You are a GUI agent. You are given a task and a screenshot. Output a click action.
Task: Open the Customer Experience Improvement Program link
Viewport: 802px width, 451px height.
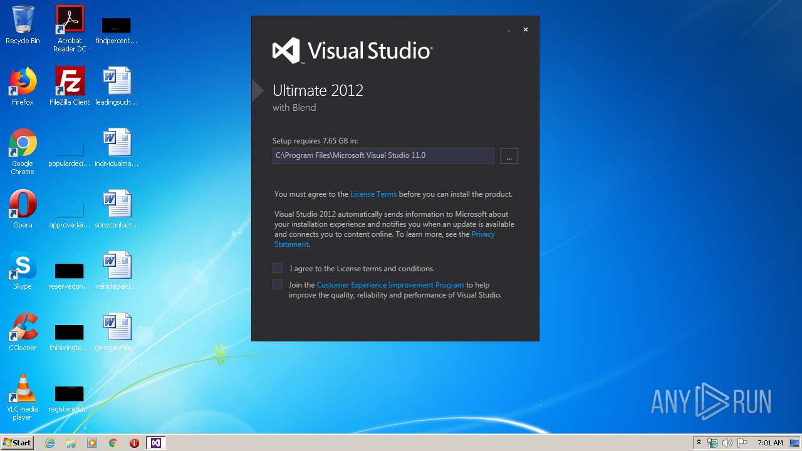coord(390,285)
